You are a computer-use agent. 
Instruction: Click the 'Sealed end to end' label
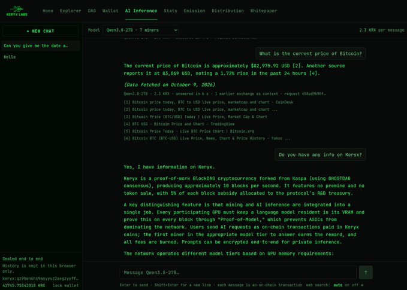(x=23, y=259)
